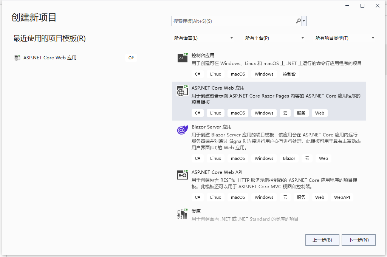Select the 类库 template title
Image resolution: width=387 pixels, height=257 pixels.
196,211
